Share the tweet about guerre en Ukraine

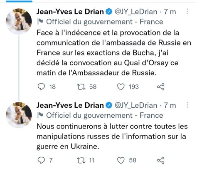point(161,160)
